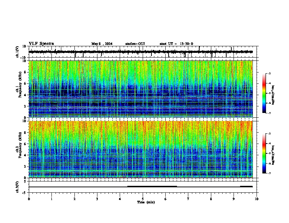Click the log(PSD) label beside ch.1 colorbar
Screen dimensions: 289x223
(x=273, y=95)
